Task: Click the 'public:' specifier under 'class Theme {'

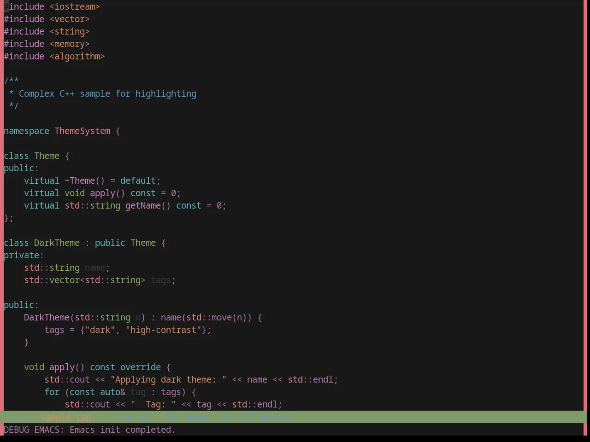Action: pos(21,168)
